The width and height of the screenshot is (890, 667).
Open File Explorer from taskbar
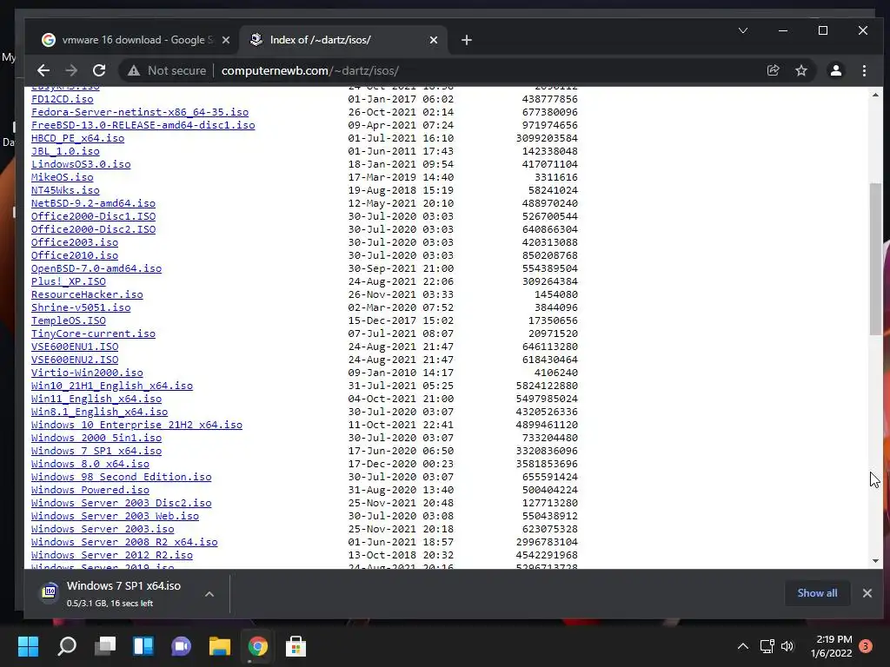click(220, 646)
